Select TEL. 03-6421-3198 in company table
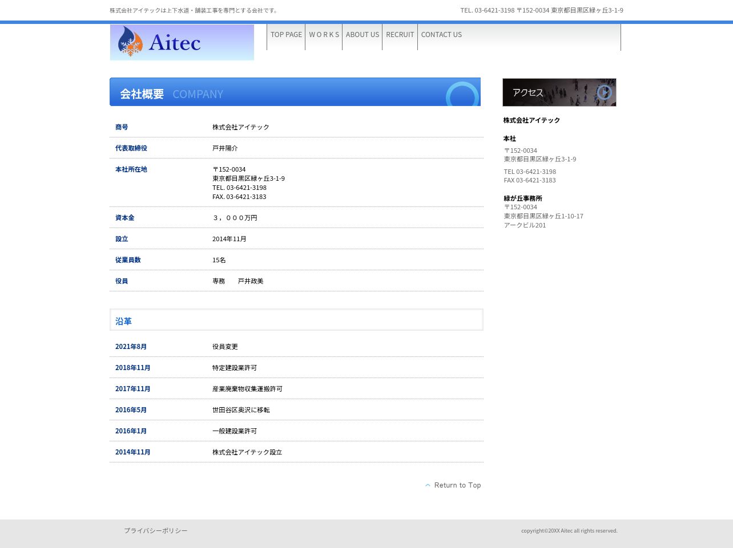This screenshot has width=733, height=548. (x=239, y=188)
